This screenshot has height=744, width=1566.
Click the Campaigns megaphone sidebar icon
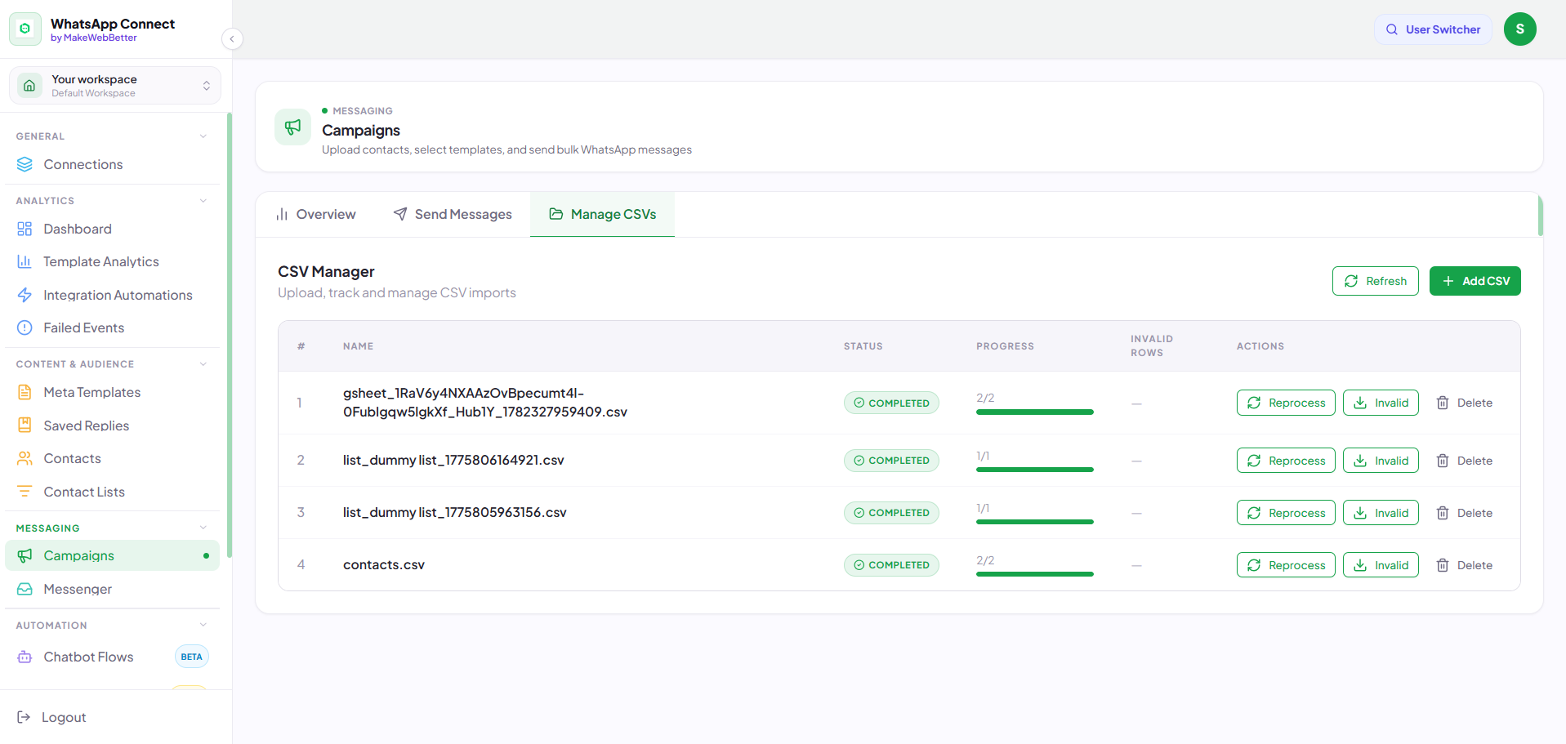tap(25, 555)
